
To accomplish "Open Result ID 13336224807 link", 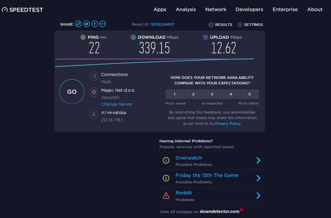I will pos(162,24).
